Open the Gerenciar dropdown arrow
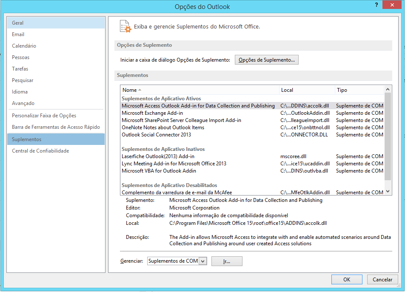This screenshot has height=292, width=405. [202, 261]
